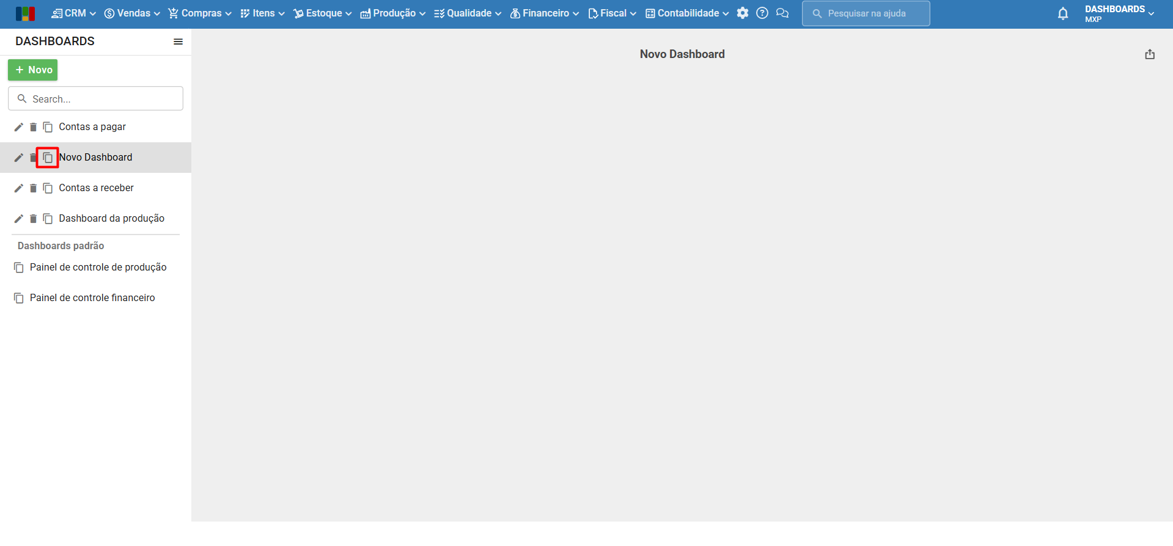Toggle the sidebar hamburger menu
The width and height of the screenshot is (1173, 546).
[178, 42]
